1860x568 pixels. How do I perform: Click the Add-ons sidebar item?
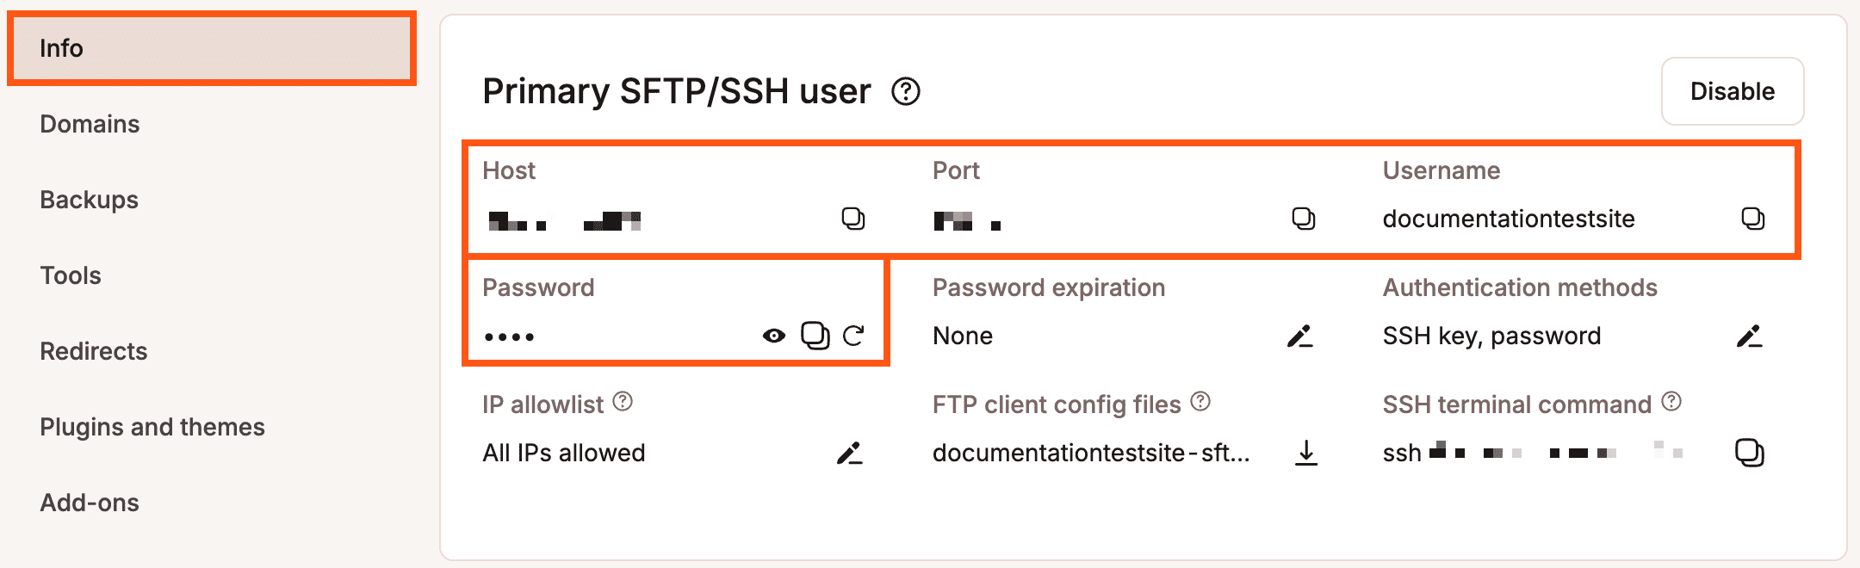coord(90,502)
